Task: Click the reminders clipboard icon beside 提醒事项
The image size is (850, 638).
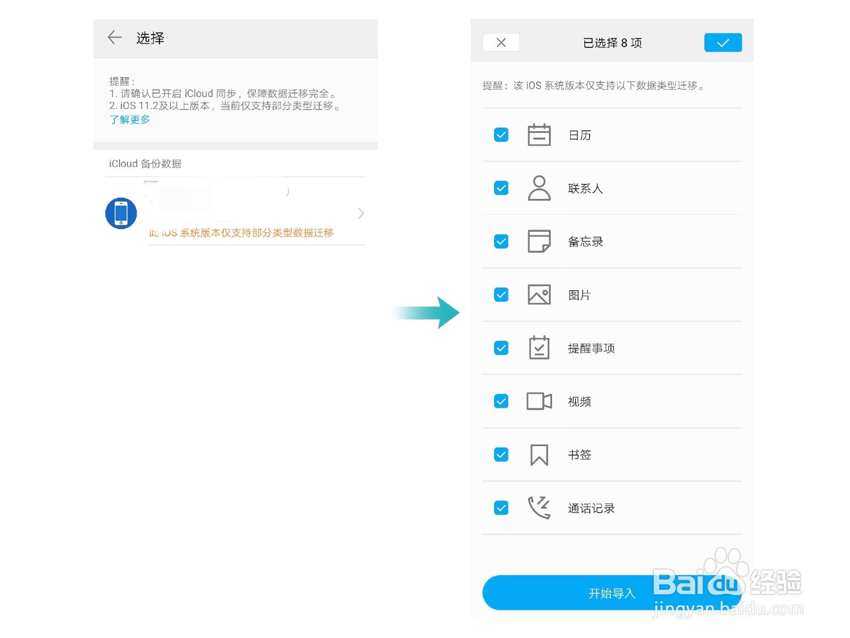Action: pos(538,348)
